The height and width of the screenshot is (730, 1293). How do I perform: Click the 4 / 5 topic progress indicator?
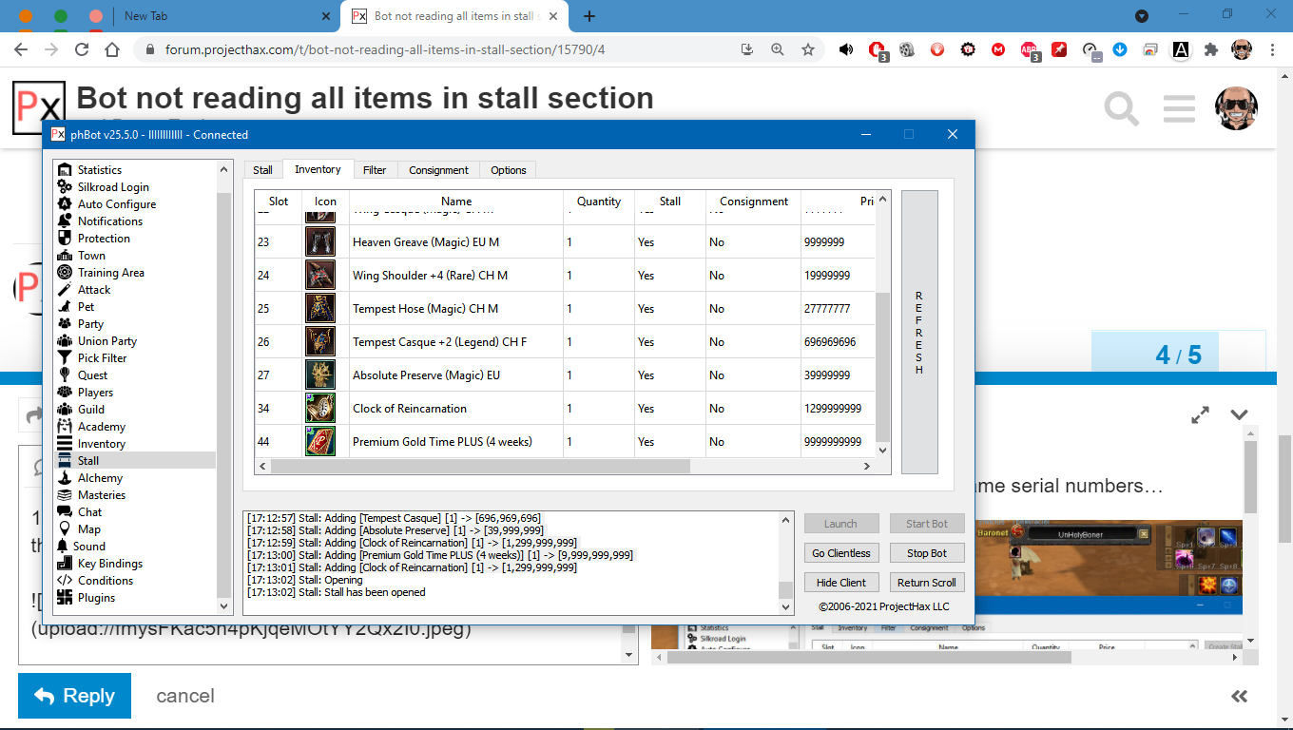click(x=1178, y=355)
